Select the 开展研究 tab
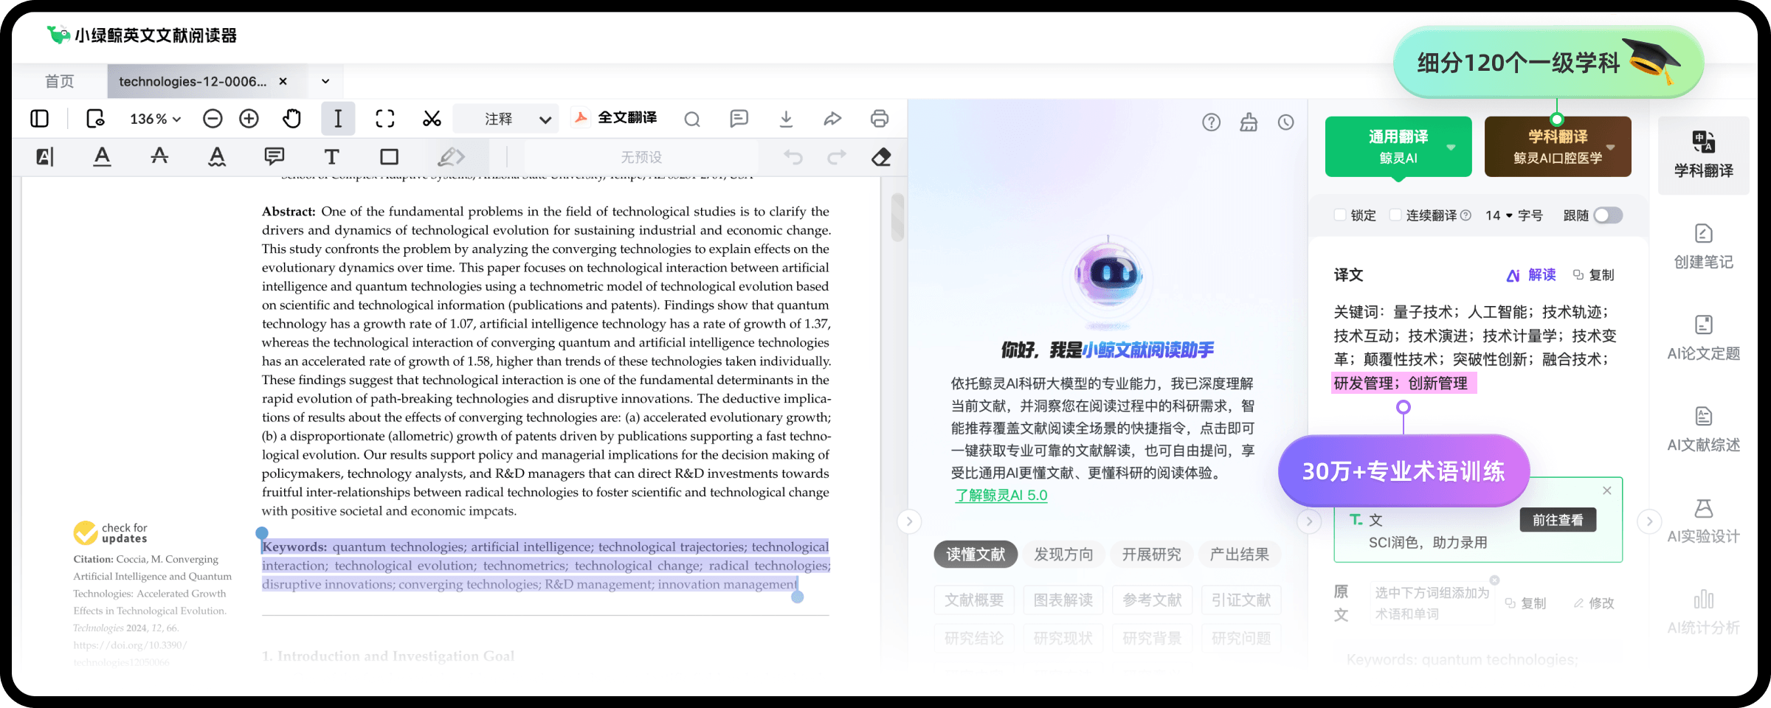 point(1151,555)
